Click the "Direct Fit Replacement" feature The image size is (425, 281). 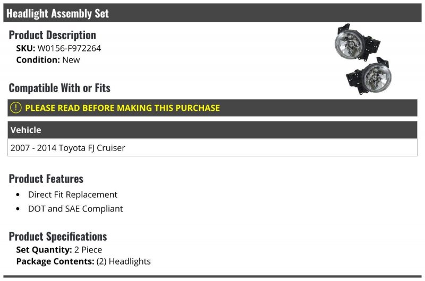(73, 195)
